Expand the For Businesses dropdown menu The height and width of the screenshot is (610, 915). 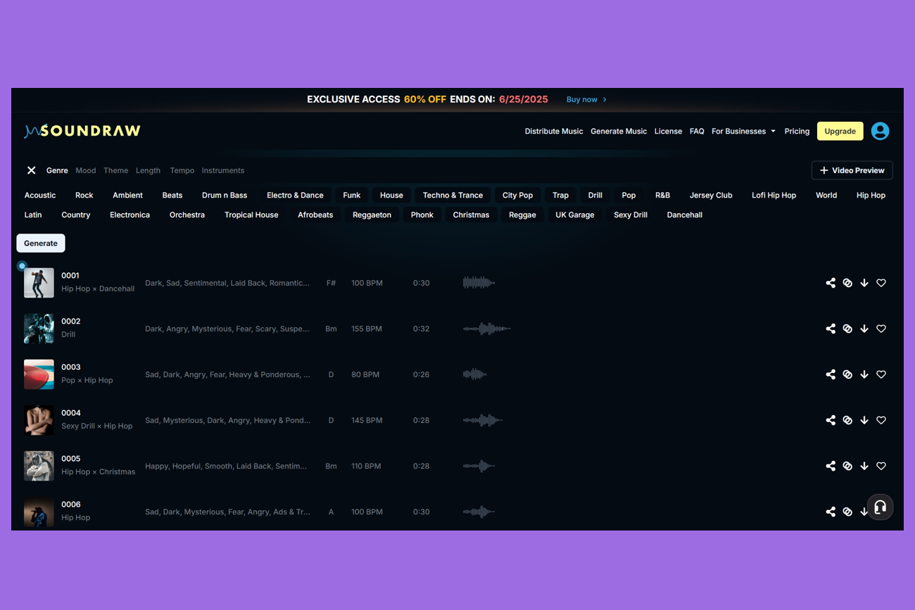[743, 132]
